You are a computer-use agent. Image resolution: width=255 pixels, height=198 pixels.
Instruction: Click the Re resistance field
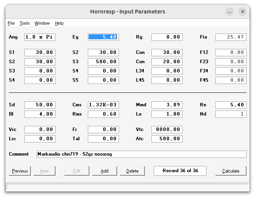coord(231,105)
